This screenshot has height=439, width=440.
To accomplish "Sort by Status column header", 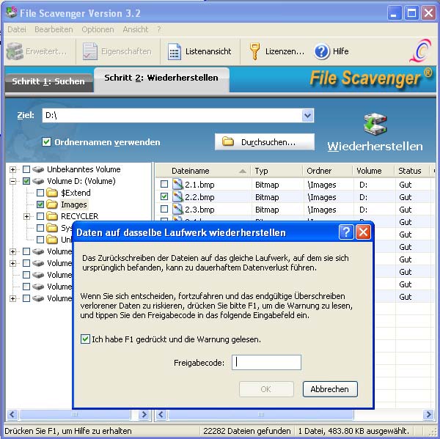I will [412, 171].
